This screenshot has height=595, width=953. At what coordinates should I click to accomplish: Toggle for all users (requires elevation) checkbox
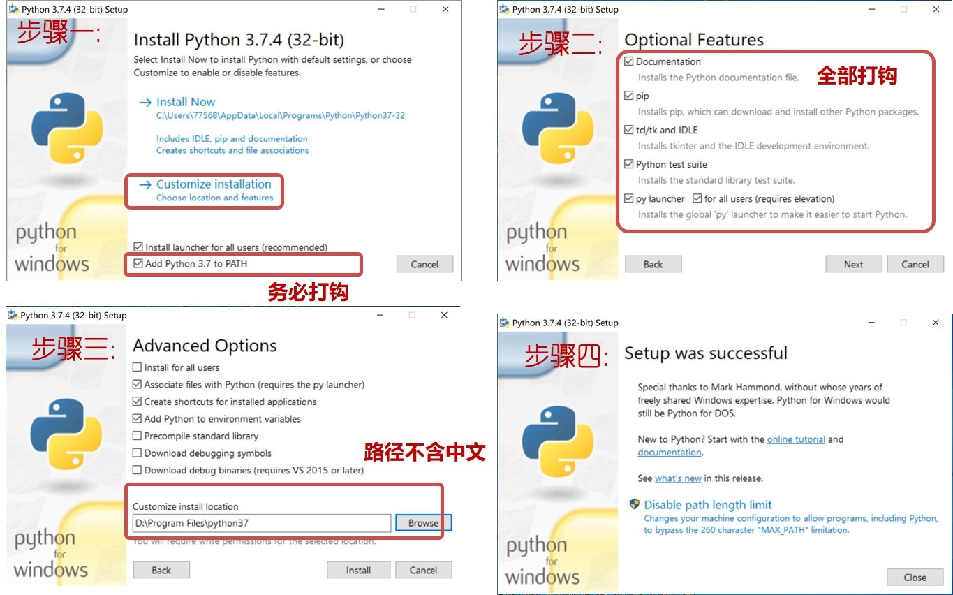pyautogui.click(x=697, y=198)
